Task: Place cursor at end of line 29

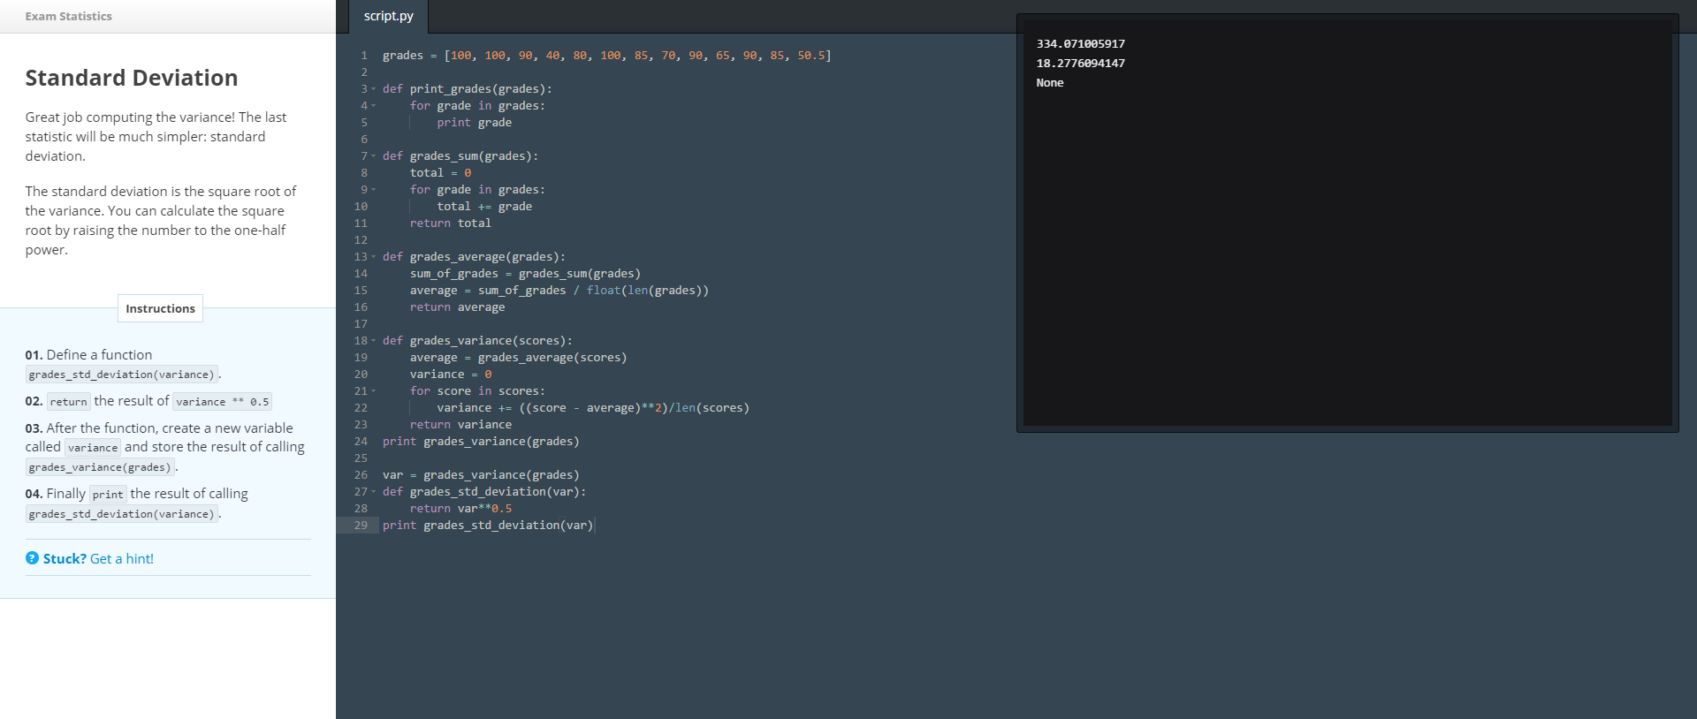Action: coord(595,526)
